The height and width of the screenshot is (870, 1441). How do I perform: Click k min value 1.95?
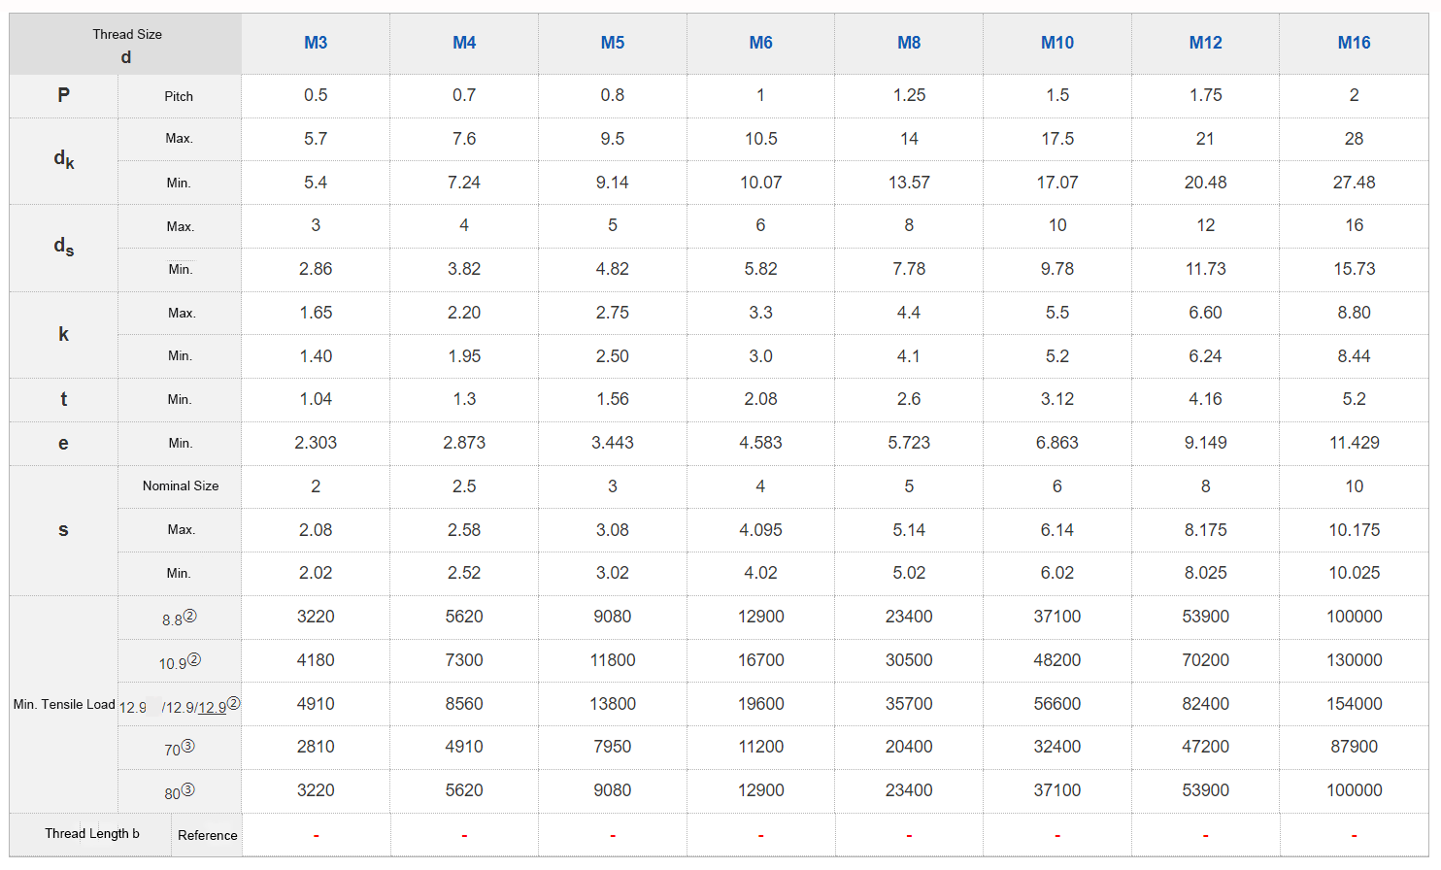(x=464, y=356)
